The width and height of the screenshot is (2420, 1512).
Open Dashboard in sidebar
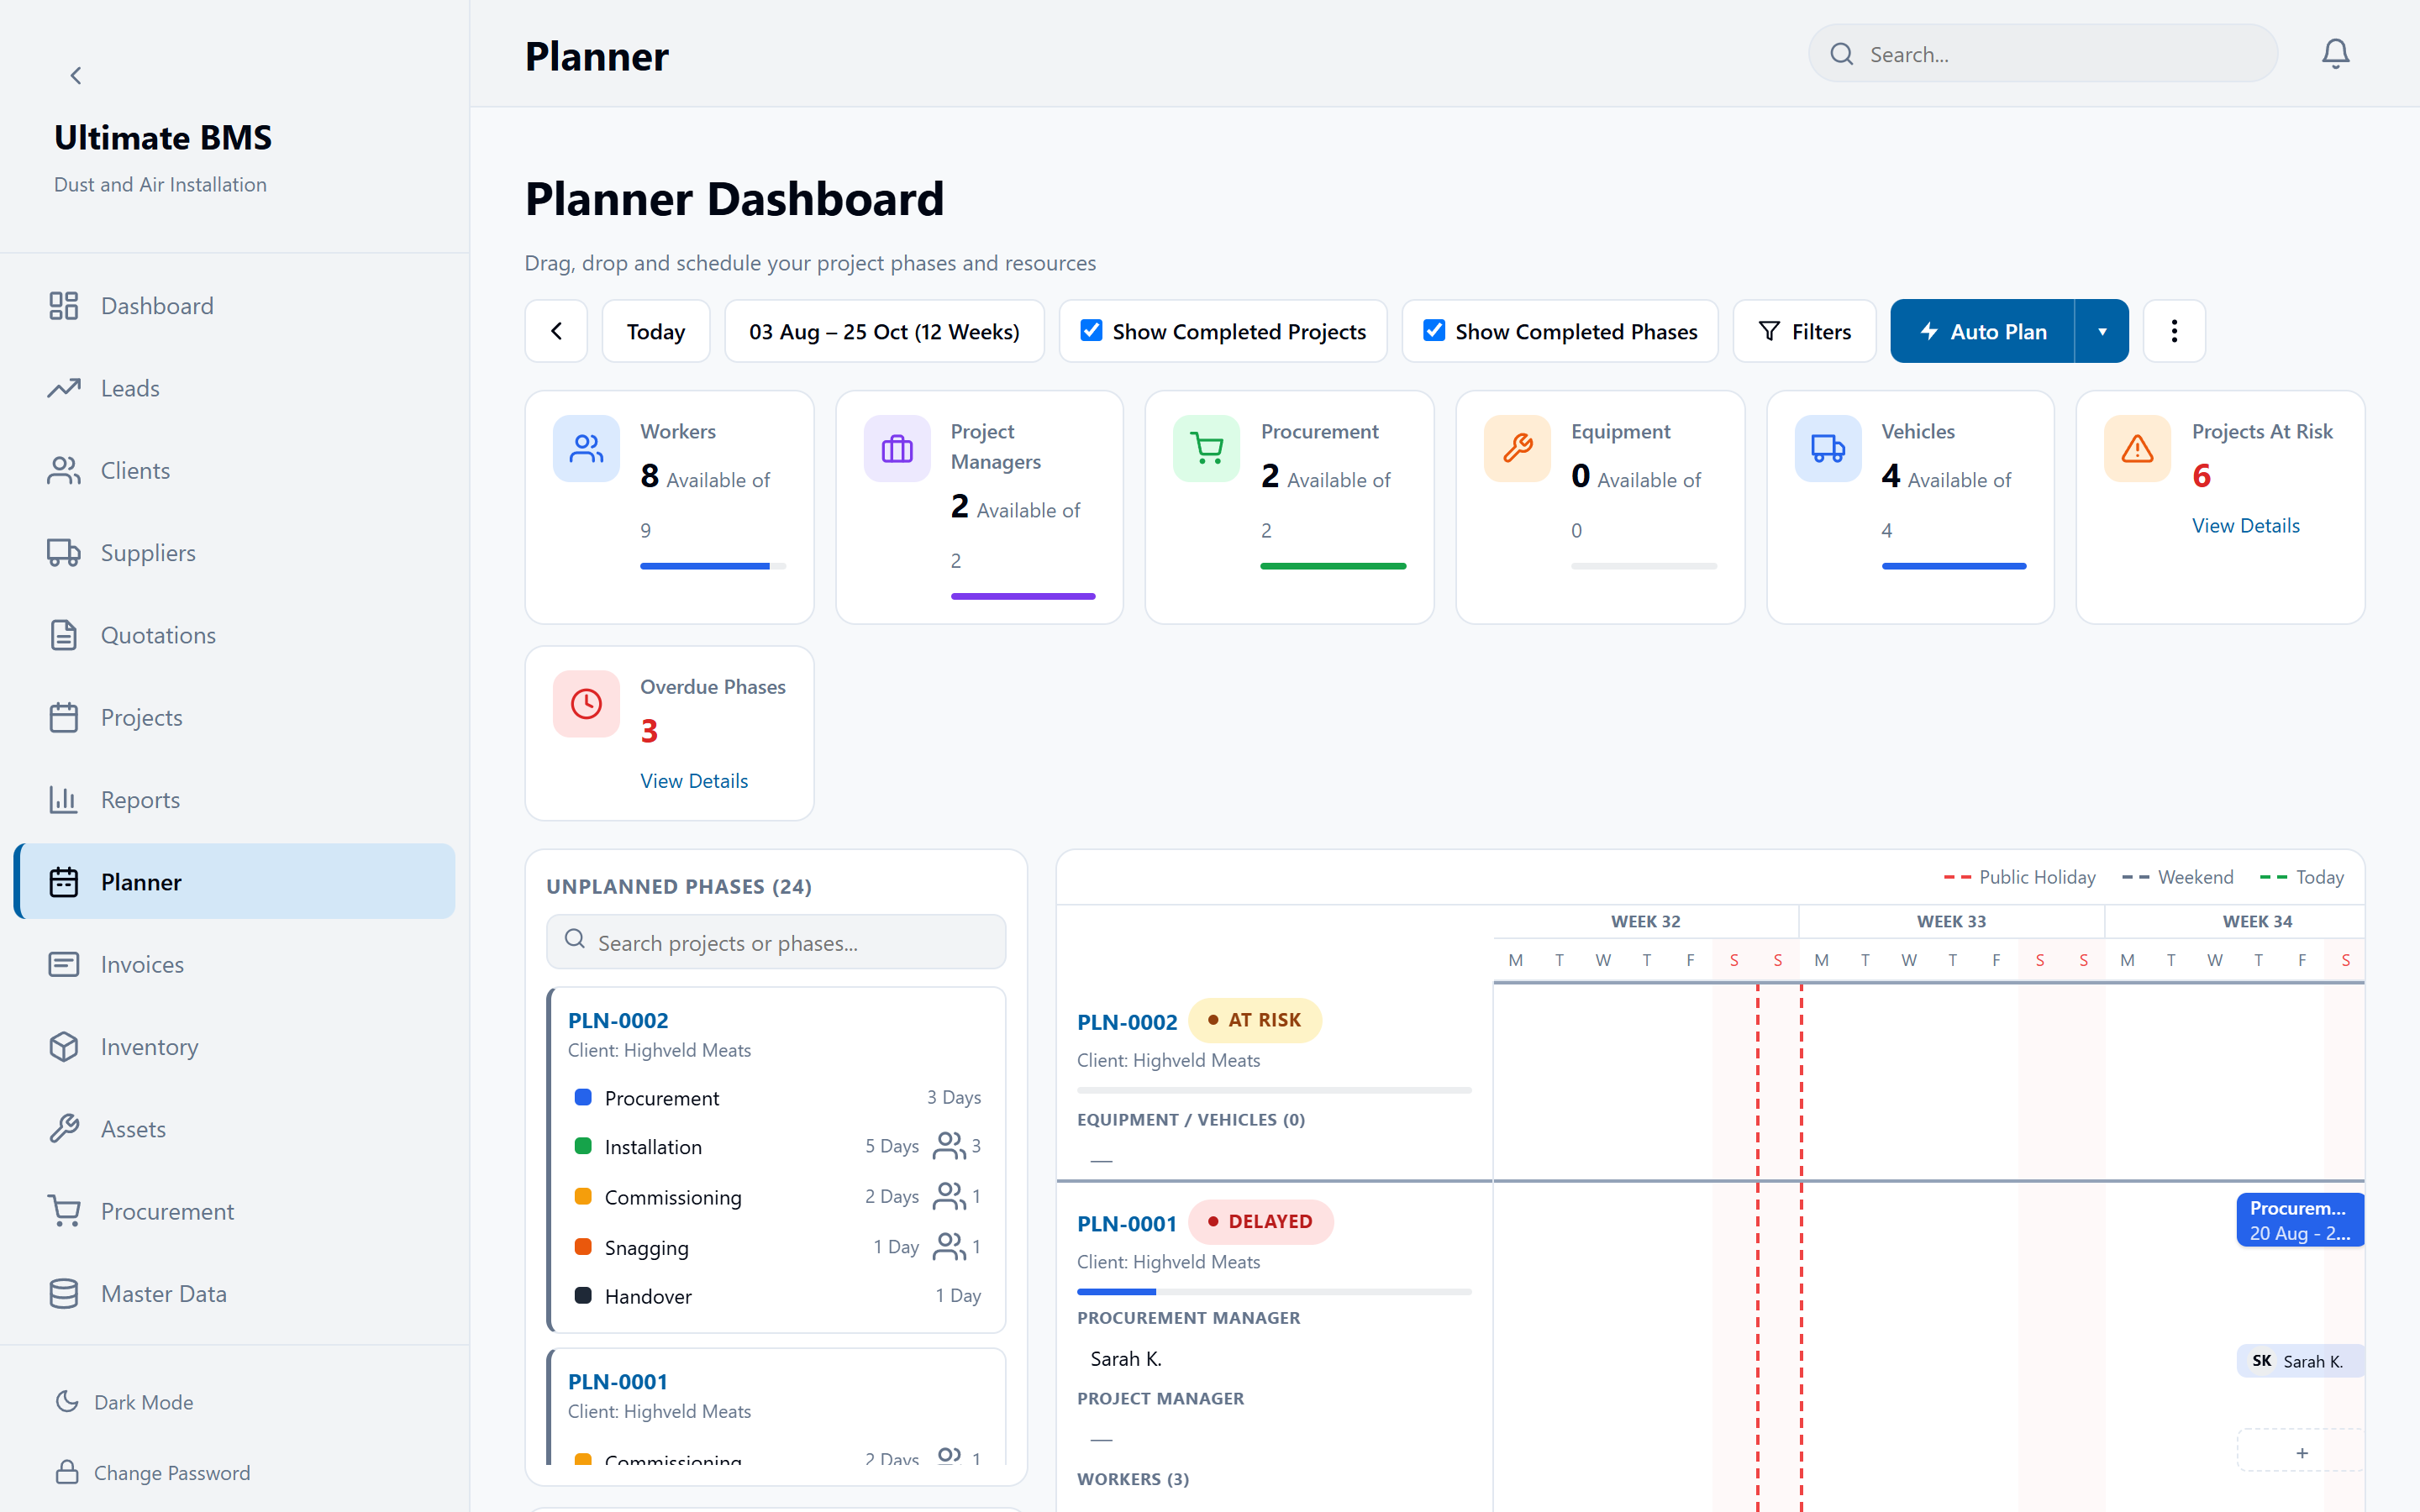pyautogui.click(x=234, y=306)
